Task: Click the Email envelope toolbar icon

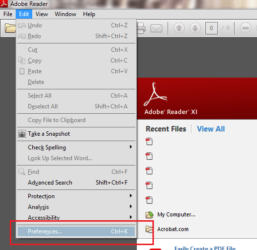Action: (x=156, y=28)
